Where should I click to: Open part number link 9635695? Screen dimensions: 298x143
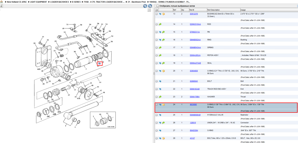[193, 105]
